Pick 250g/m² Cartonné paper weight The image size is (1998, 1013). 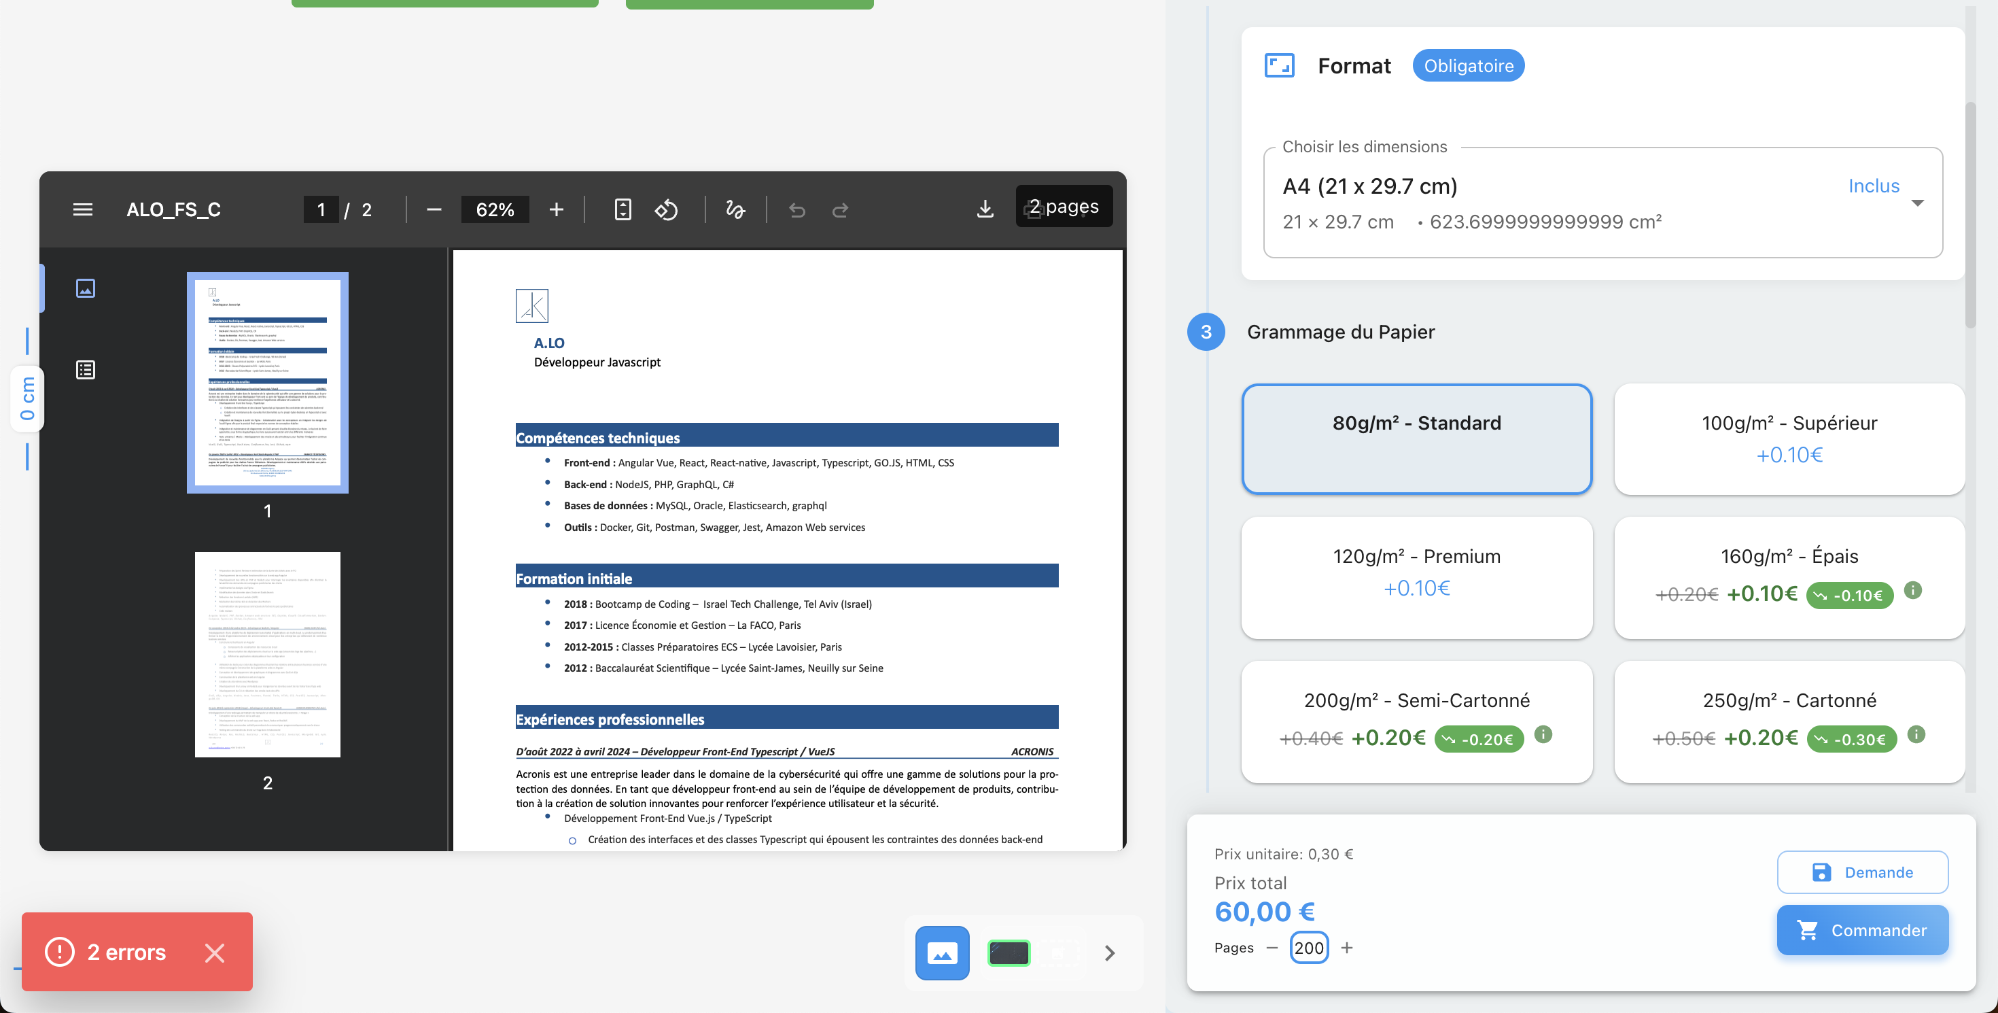1788,721
